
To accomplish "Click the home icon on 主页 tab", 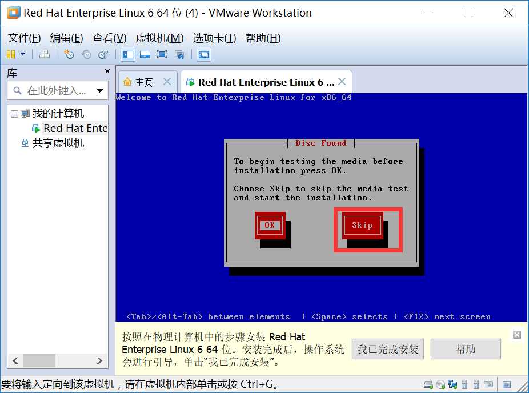I will tap(127, 82).
